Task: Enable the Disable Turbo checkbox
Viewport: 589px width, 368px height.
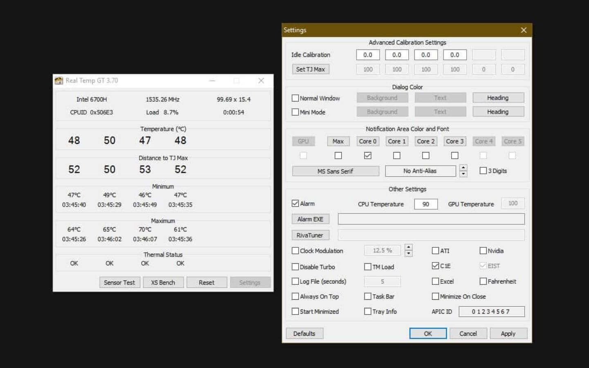Action: (x=295, y=267)
